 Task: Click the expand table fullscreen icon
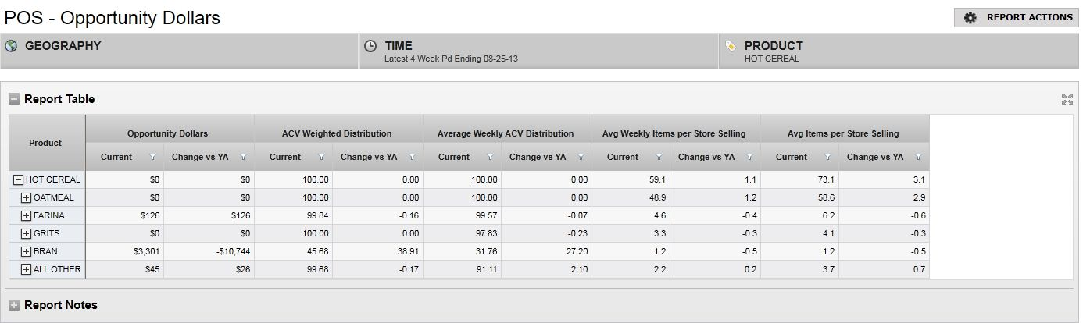tap(1067, 99)
